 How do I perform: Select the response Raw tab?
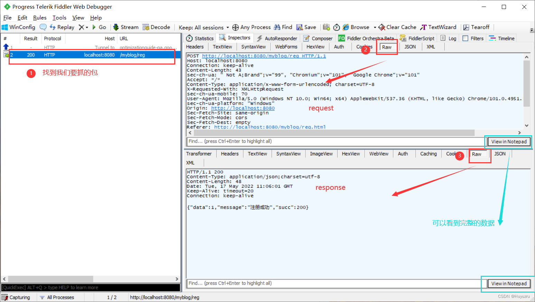(x=477, y=154)
